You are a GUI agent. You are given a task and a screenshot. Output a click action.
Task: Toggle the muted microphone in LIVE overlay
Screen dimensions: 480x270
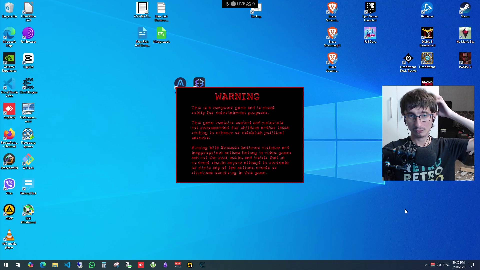(x=227, y=4)
